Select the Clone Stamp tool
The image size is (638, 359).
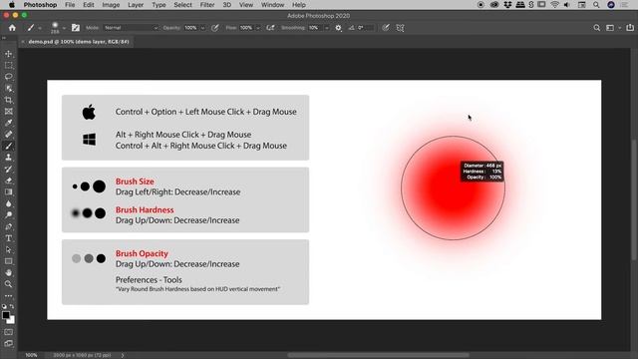pyautogui.click(x=9, y=158)
